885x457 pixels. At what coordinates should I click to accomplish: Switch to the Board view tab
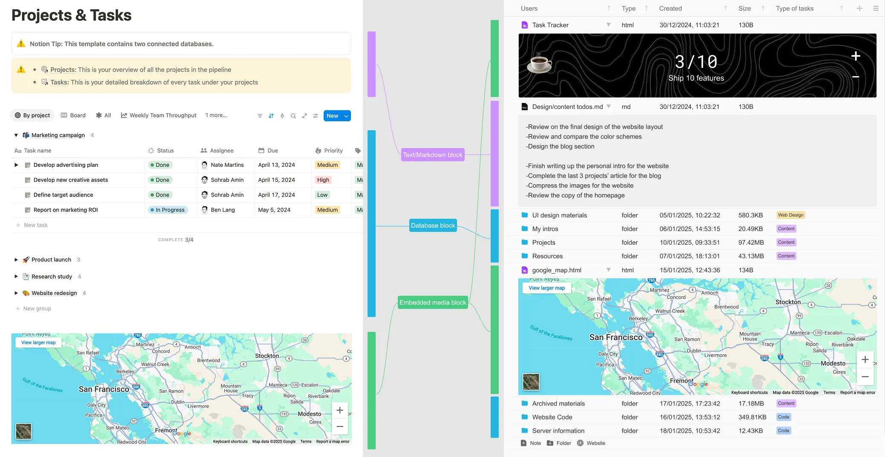tap(73, 115)
